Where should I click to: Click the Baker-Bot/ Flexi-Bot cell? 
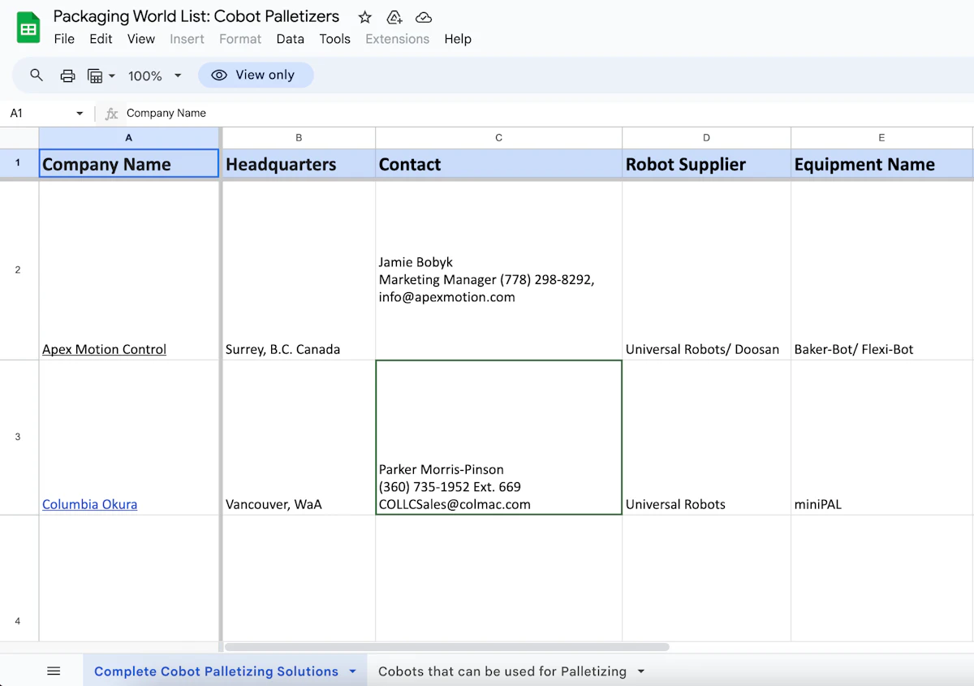[x=881, y=270]
